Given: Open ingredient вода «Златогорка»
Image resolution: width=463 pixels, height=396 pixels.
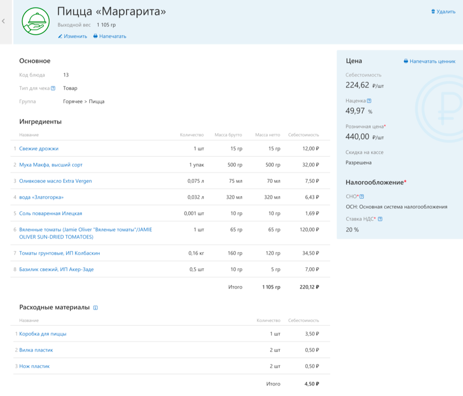Looking at the screenshot, I should click(41, 198).
